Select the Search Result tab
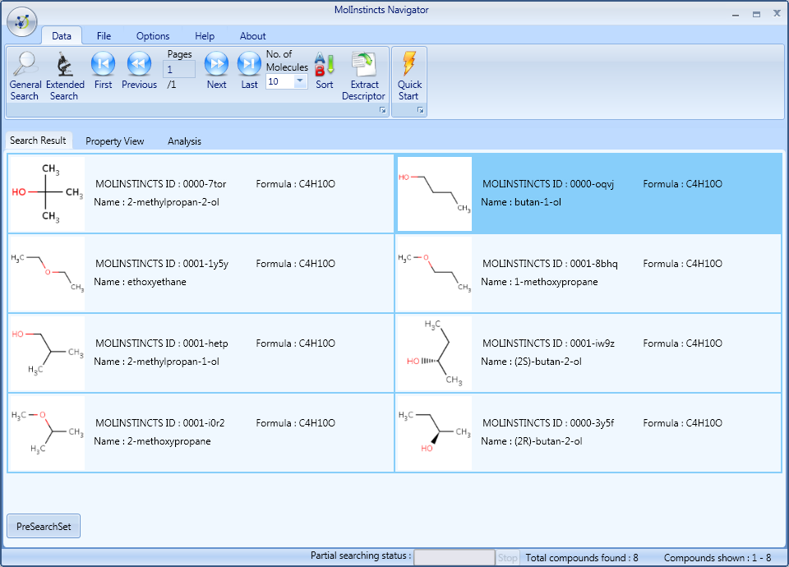The height and width of the screenshot is (567, 789). click(39, 141)
